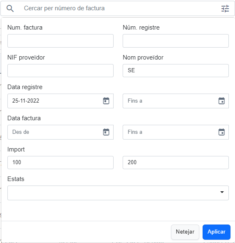This screenshot has width=235, height=243.
Task: Click the Data registre field showing 25-11-2022
Action: (60, 101)
